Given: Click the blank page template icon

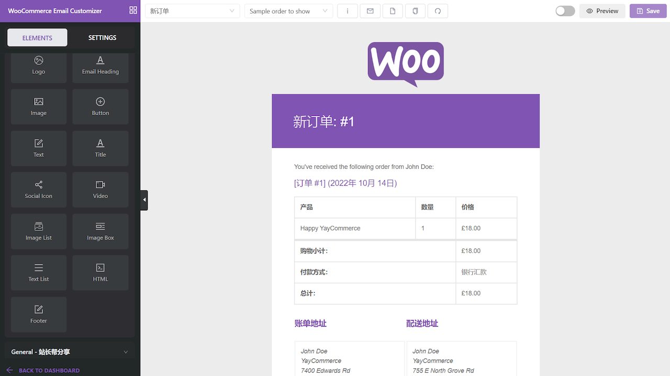Looking at the screenshot, I should coord(393,11).
